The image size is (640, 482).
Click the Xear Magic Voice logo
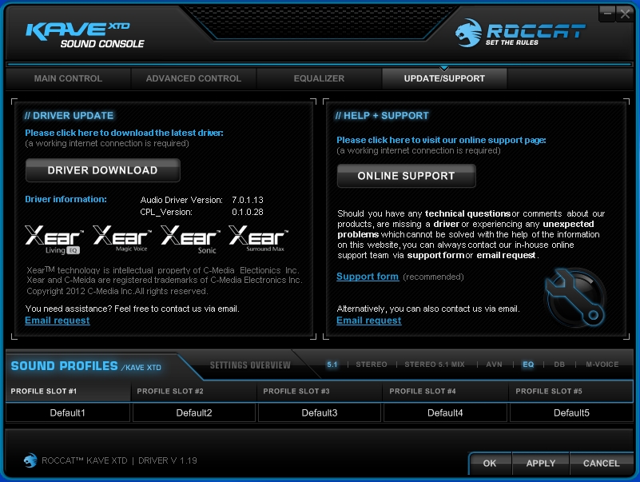122,238
